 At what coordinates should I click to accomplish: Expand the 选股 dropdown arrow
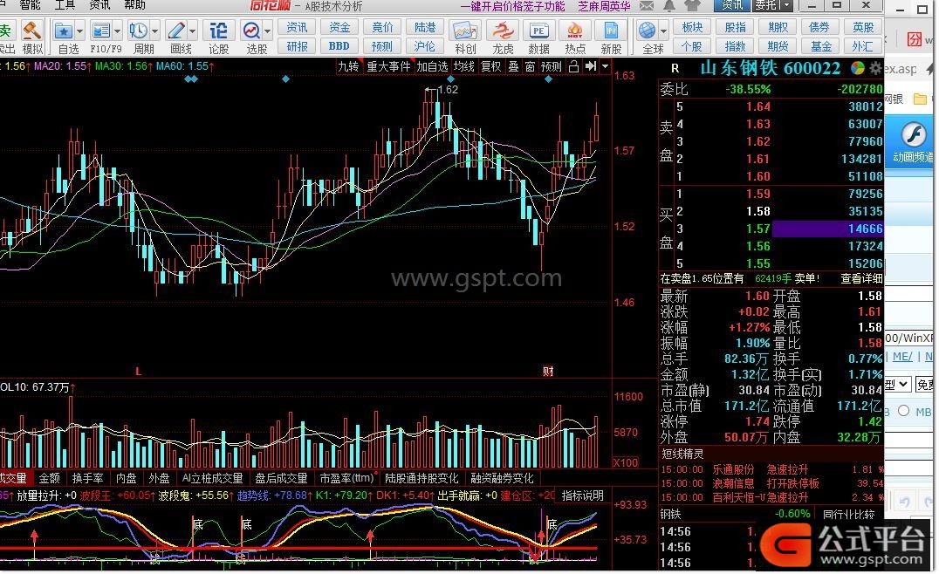pos(267,31)
